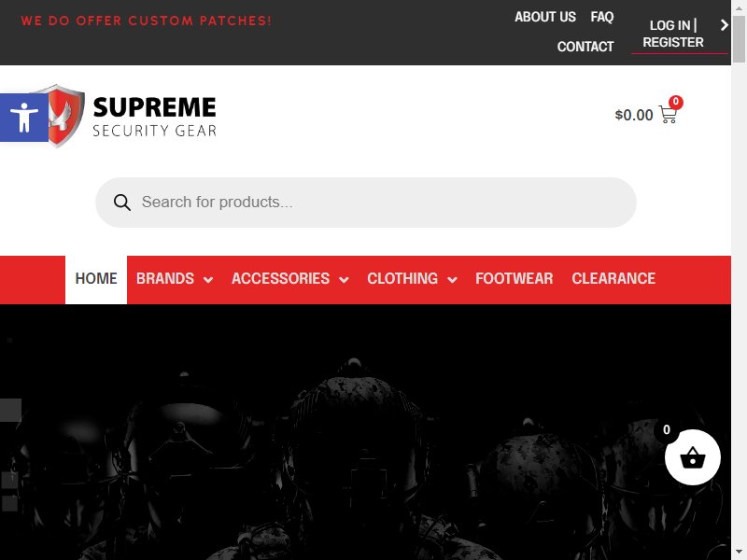The image size is (747, 560).
Task: Click the basket counter badge showing 0
Action: click(666, 430)
